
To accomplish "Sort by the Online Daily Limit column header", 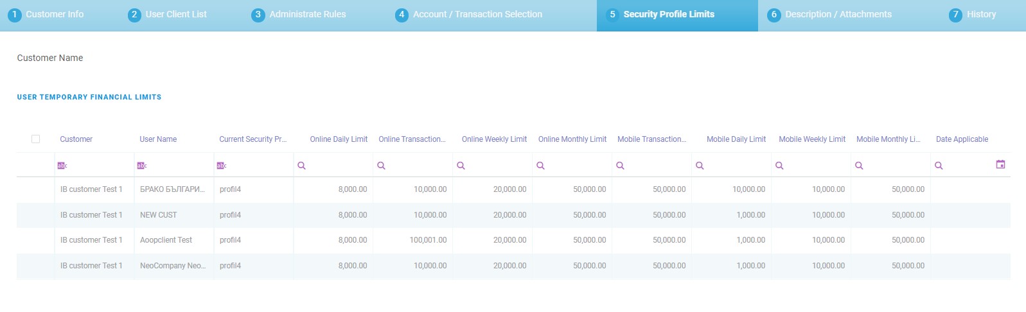I will coord(339,139).
